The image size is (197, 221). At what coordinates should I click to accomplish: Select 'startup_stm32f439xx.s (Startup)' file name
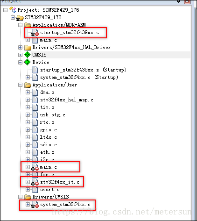coord(83,70)
